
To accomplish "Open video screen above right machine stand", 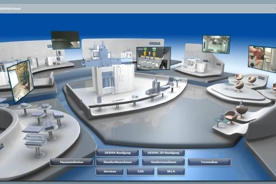I will (216, 44).
